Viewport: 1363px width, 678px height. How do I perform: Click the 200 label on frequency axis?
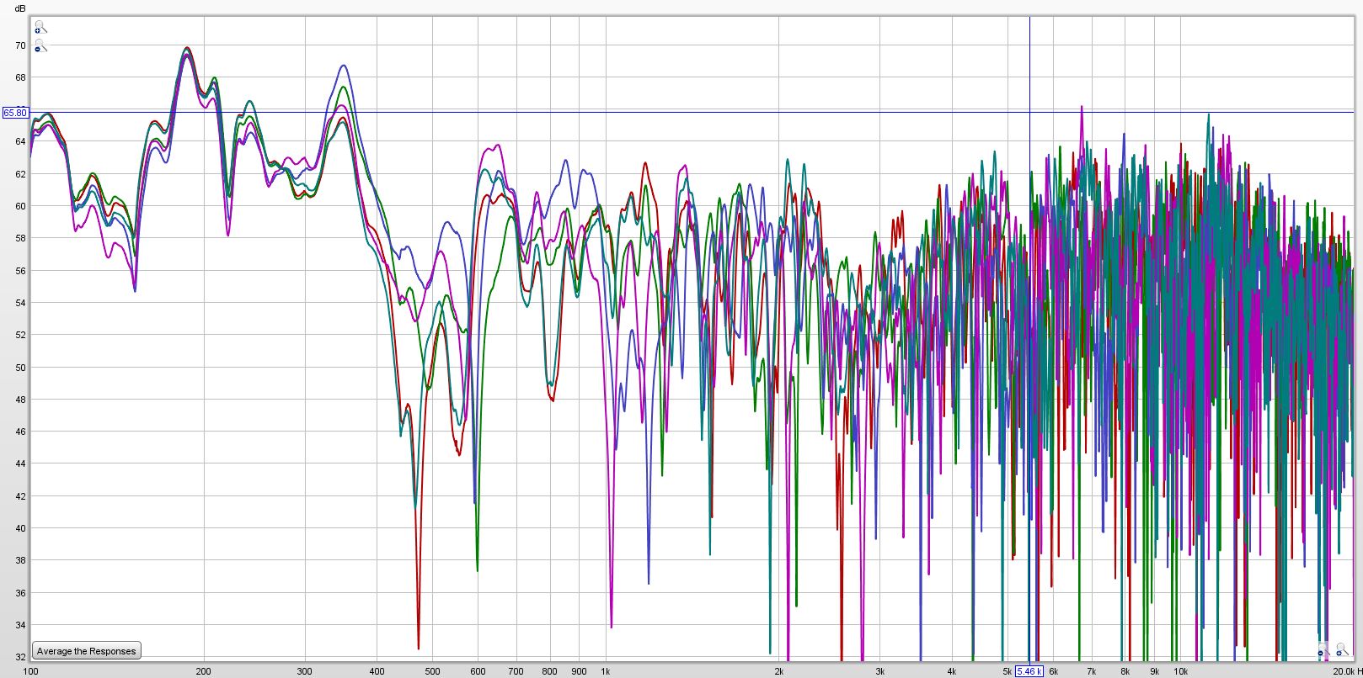click(x=203, y=671)
